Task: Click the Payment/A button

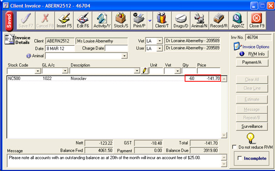Action: pyautogui.click(x=252, y=63)
